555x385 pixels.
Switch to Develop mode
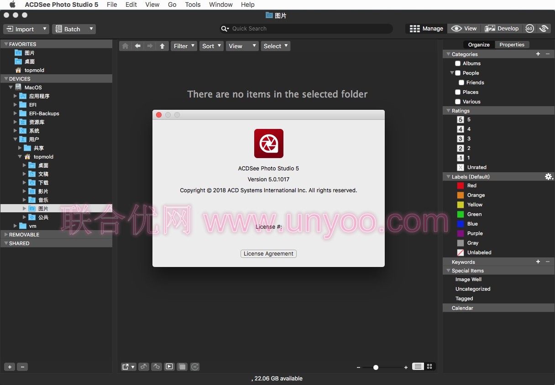click(x=502, y=28)
